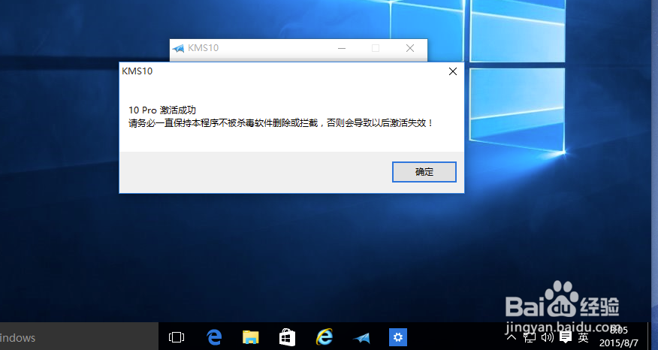Click the KMS10 paper plane title icon

coord(178,48)
